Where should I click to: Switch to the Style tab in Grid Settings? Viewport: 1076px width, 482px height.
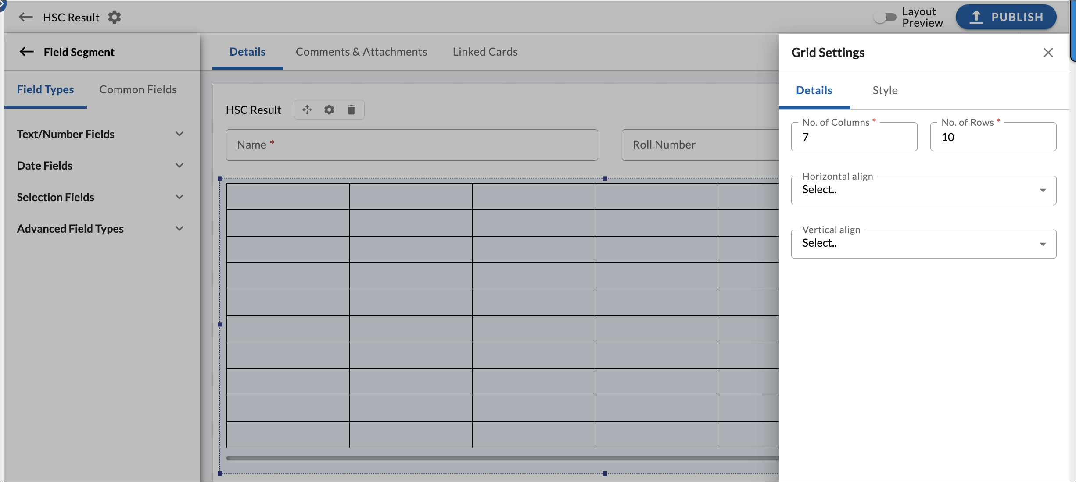(x=885, y=90)
